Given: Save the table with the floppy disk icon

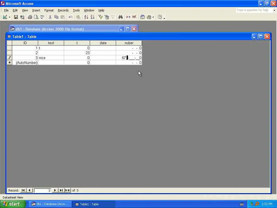Looking at the screenshot, I should 16,17.
